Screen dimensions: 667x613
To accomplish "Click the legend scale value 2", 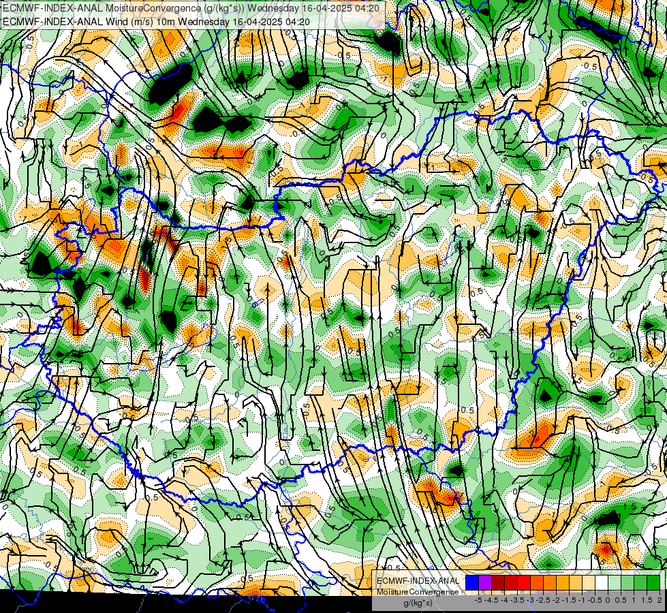I will coord(660,600).
